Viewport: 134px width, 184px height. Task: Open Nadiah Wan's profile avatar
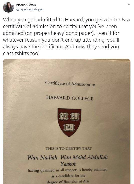pyautogui.click(x=8, y=7)
